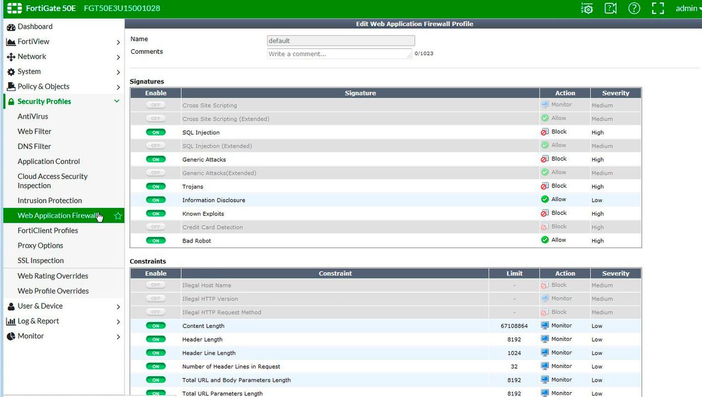Click the Network arrows icon
Screen dimensions: 702x397
11,57
